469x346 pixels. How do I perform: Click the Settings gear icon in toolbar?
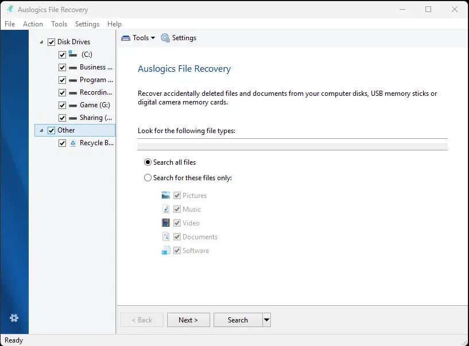pyautogui.click(x=165, y=38)
